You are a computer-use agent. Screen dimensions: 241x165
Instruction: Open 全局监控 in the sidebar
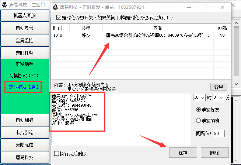click(x=25, y=40)
